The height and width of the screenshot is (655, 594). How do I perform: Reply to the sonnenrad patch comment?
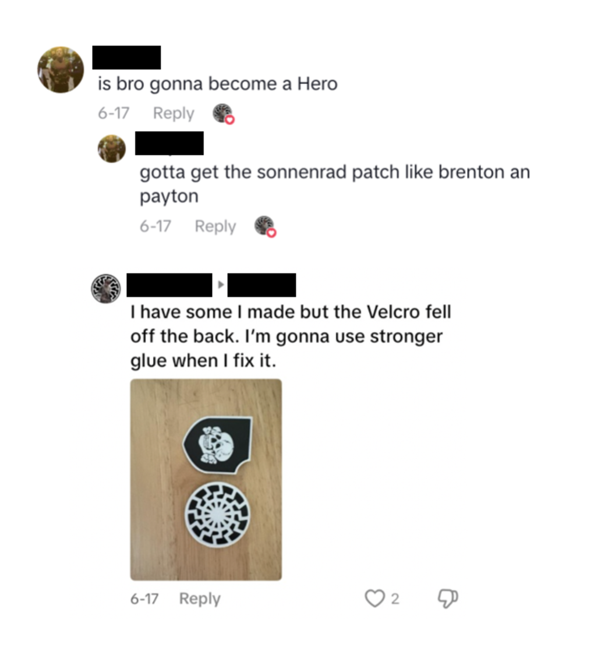tap(215, 226)
